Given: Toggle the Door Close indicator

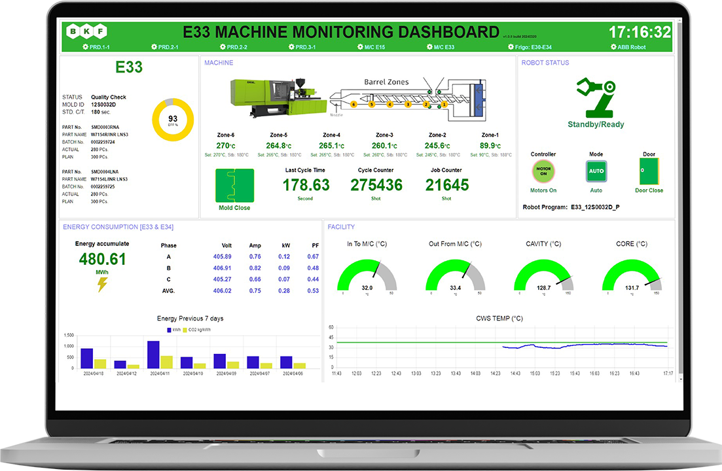Looking at the screenshot, I should pyautogui.click(x=648, y=171).
